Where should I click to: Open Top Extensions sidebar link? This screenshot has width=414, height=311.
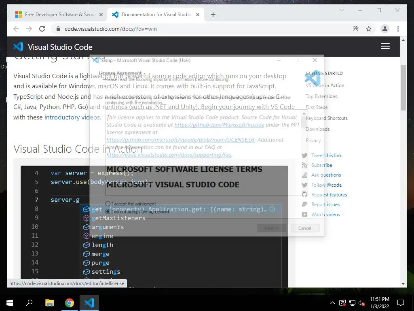click(321, 96)
